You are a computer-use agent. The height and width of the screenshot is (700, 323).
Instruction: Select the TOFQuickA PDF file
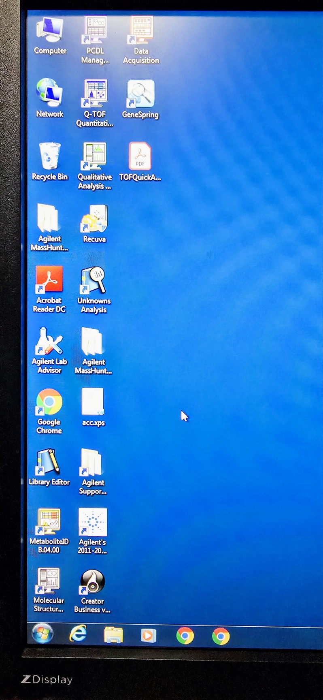[140, 156]
